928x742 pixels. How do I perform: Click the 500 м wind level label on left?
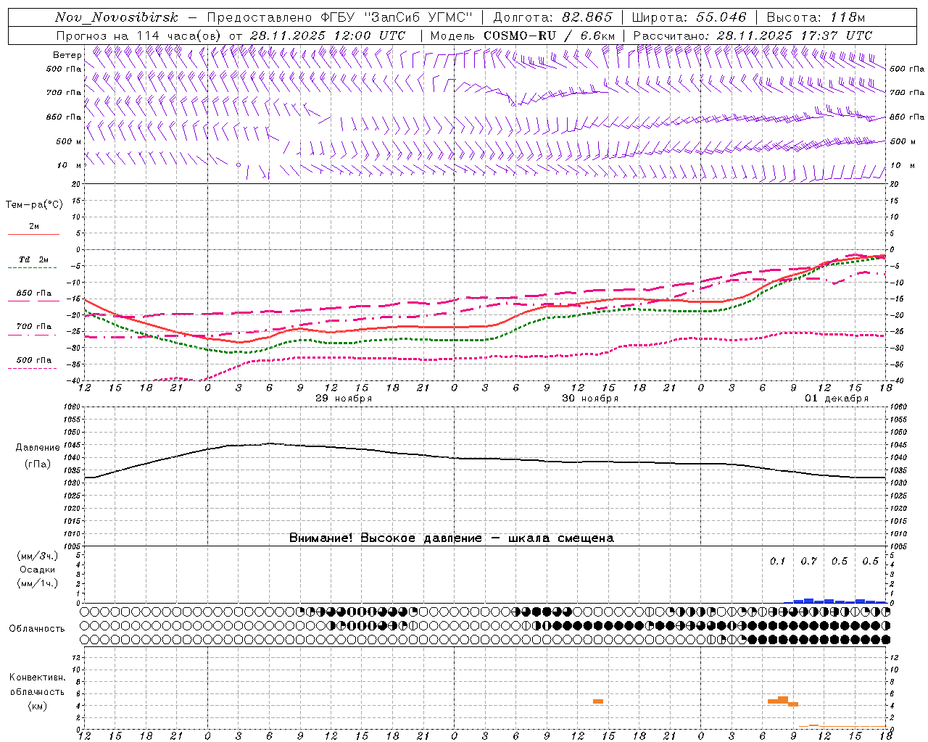(x=69, y=141)
